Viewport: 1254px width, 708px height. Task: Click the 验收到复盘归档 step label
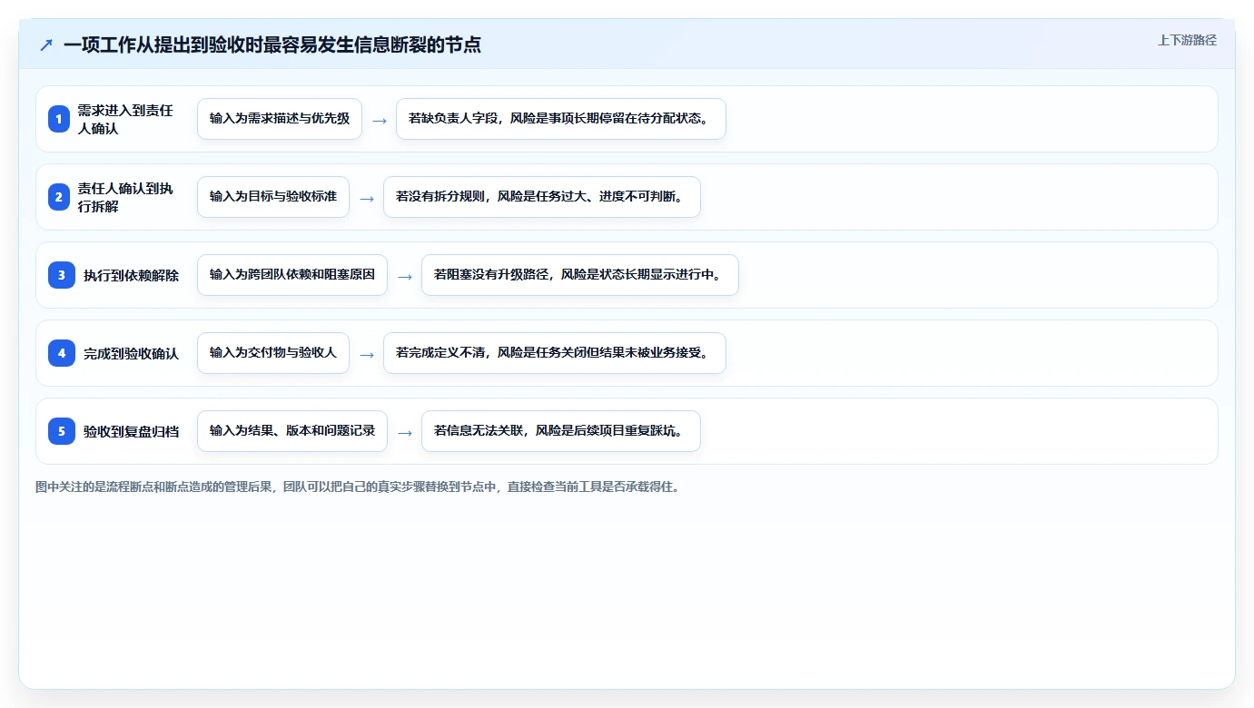point(131,431)
